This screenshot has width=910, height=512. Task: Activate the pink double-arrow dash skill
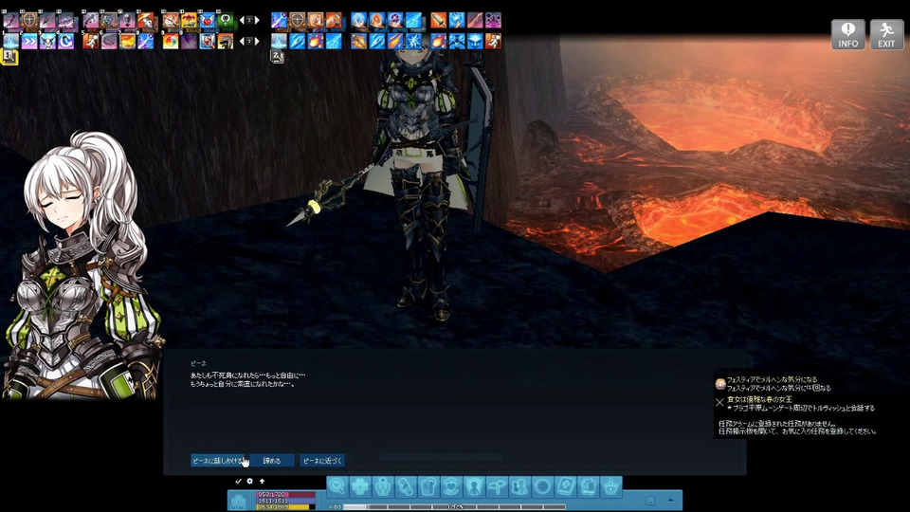click(29, 41)
